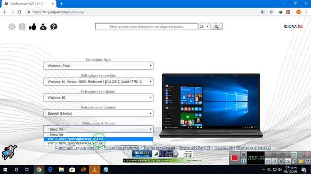Viewport: 311px width, 174px height.
Task: Toggle system sound in the recorder
Action: [268, 161]
